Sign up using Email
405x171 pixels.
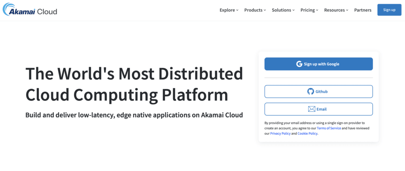(318, 109)
